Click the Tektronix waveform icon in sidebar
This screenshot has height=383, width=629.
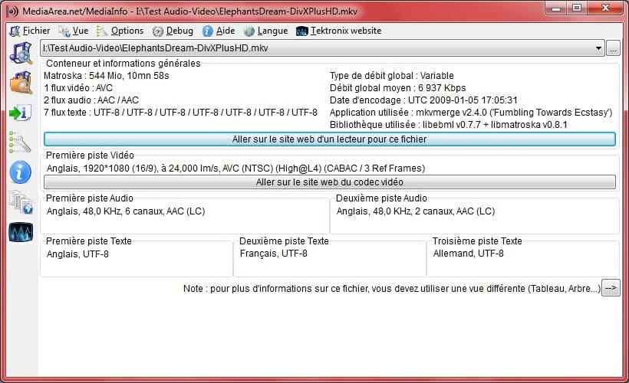click(21, 232)
